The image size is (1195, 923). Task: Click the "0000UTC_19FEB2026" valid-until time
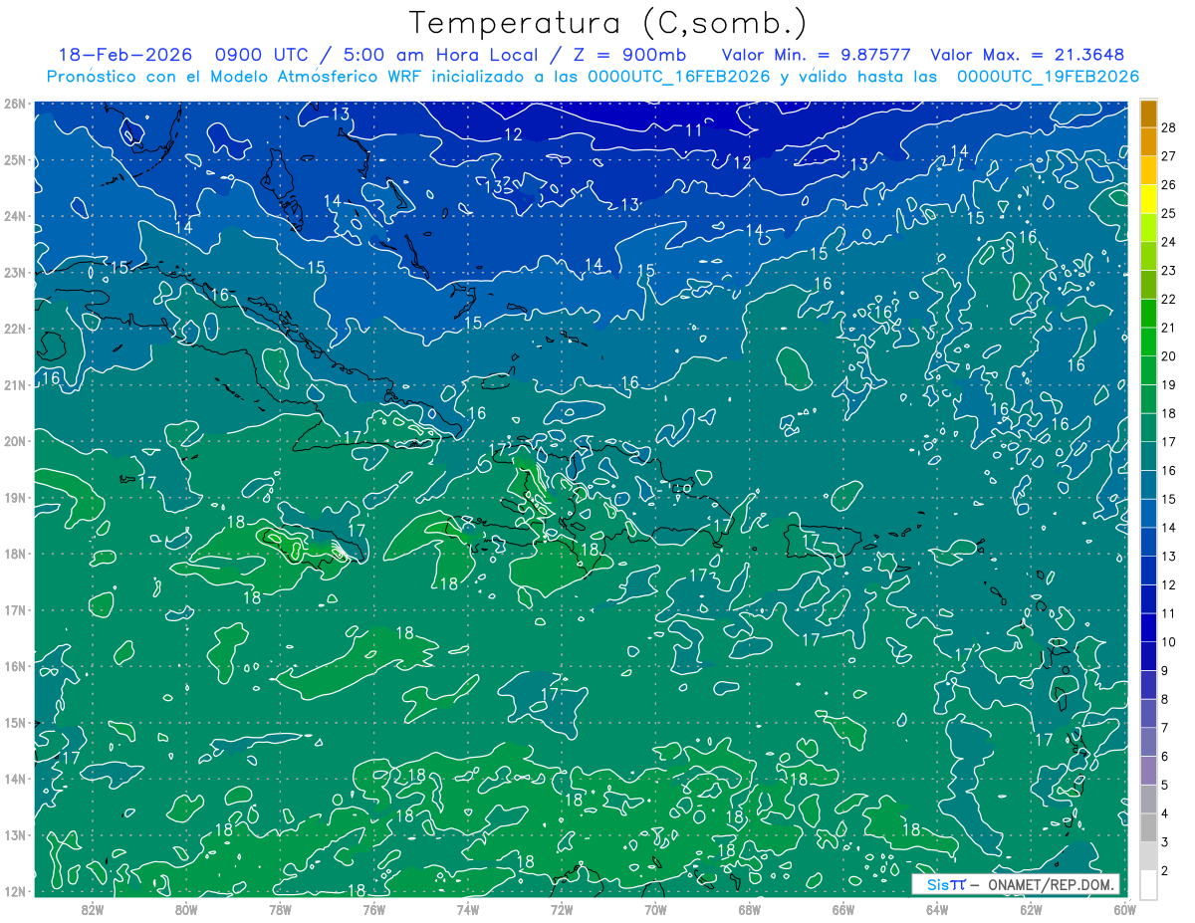(x=1048, y=77)
